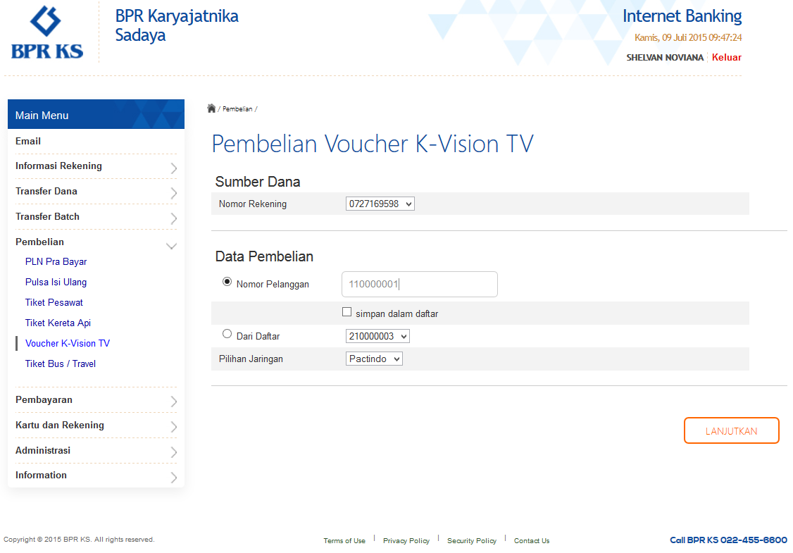This screenshot has width=793, height=553.
Task: Collapse the Pembelian menu section
Action: click(x=171, y=246)
